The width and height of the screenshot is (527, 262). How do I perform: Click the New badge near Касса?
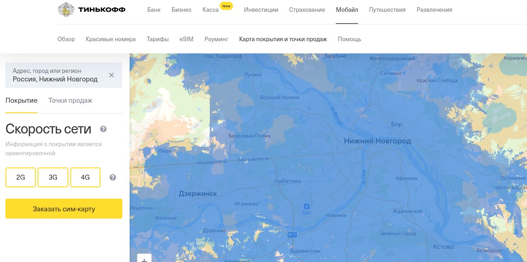click(226, 6)
